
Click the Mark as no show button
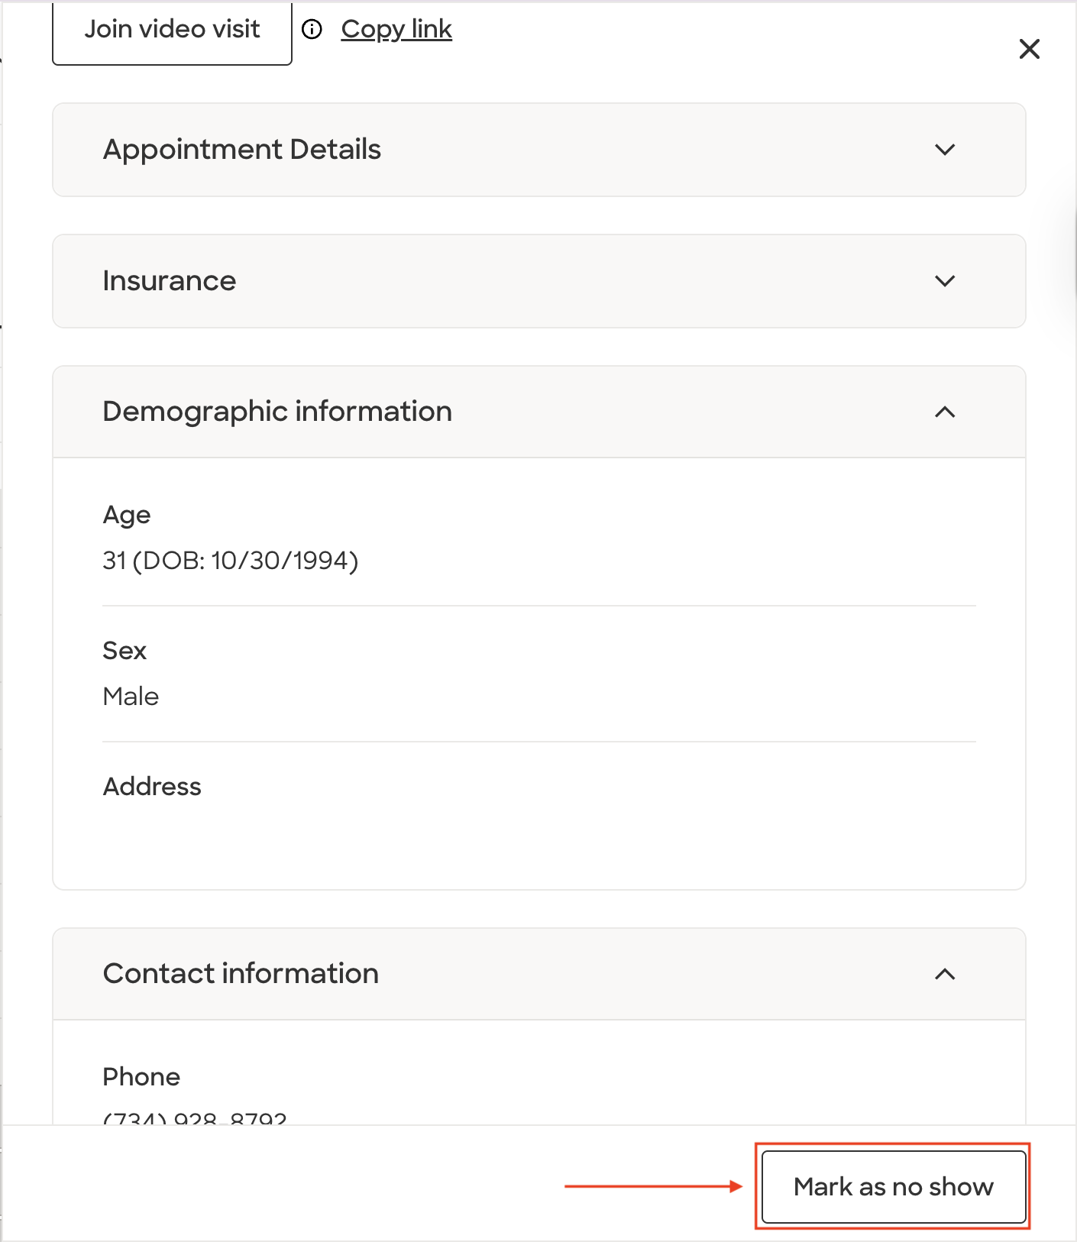[894, 1187]
